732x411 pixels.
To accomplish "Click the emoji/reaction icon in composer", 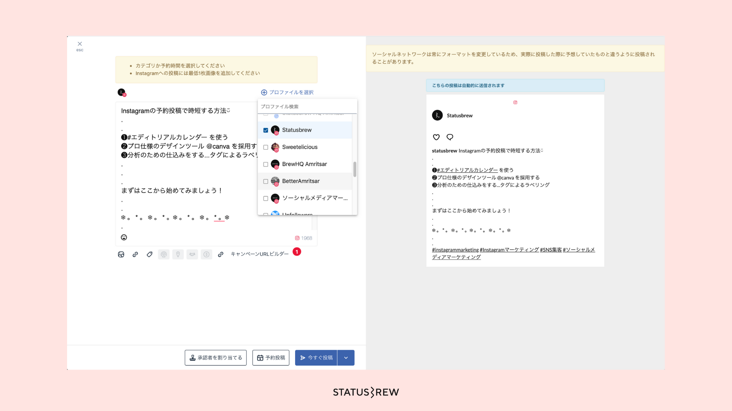I will [x=124, y=237].
